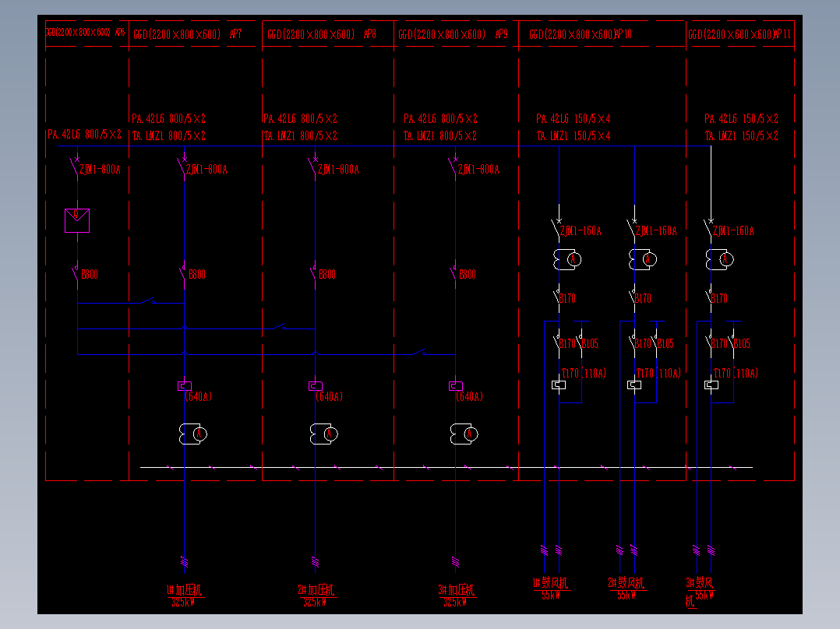Click the GGD(2200×600×600) AP11 header text
This screenshot has height=629, width=840.
(739, 34)
